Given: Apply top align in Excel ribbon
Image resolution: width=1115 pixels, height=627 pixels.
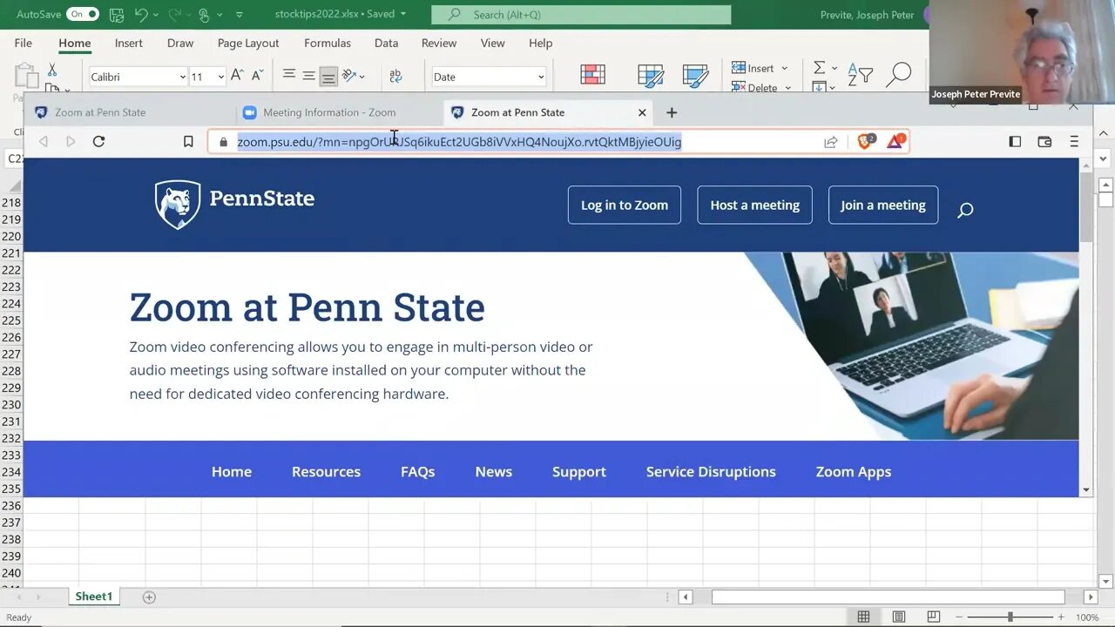Looking at the screenshot, I should pos(289,75).
